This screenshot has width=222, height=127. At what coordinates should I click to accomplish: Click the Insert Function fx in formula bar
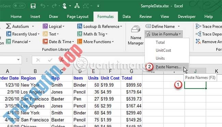[62, 60]
